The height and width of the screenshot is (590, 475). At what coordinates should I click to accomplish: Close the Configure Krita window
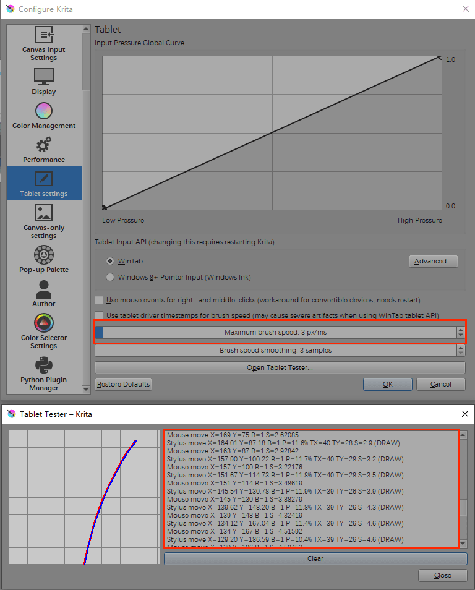(x=466, y=9)
